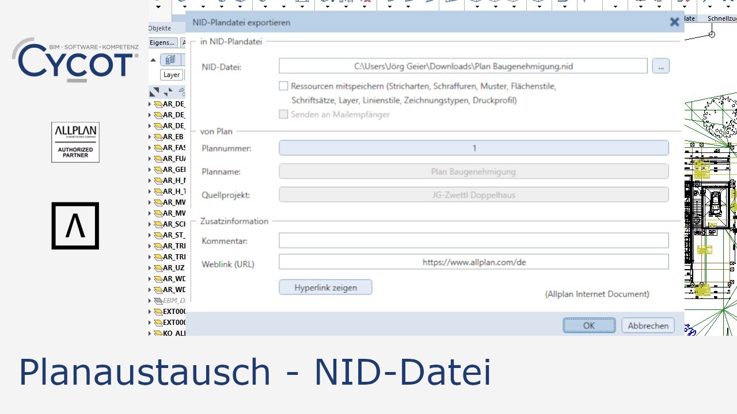Click the browse button next to NID-Datei
Screen dimensions: 737x414
(661, 66)
